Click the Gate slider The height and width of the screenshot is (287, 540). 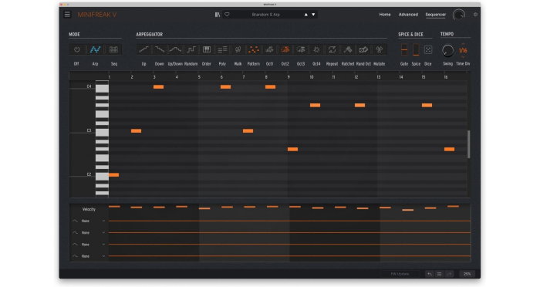point(404,49)
